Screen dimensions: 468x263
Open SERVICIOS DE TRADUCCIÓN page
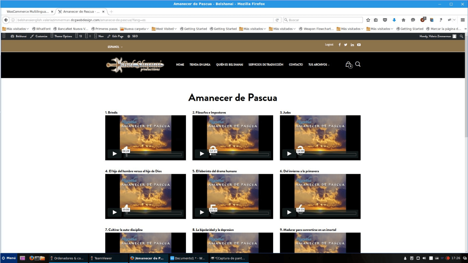click(266, 65)
